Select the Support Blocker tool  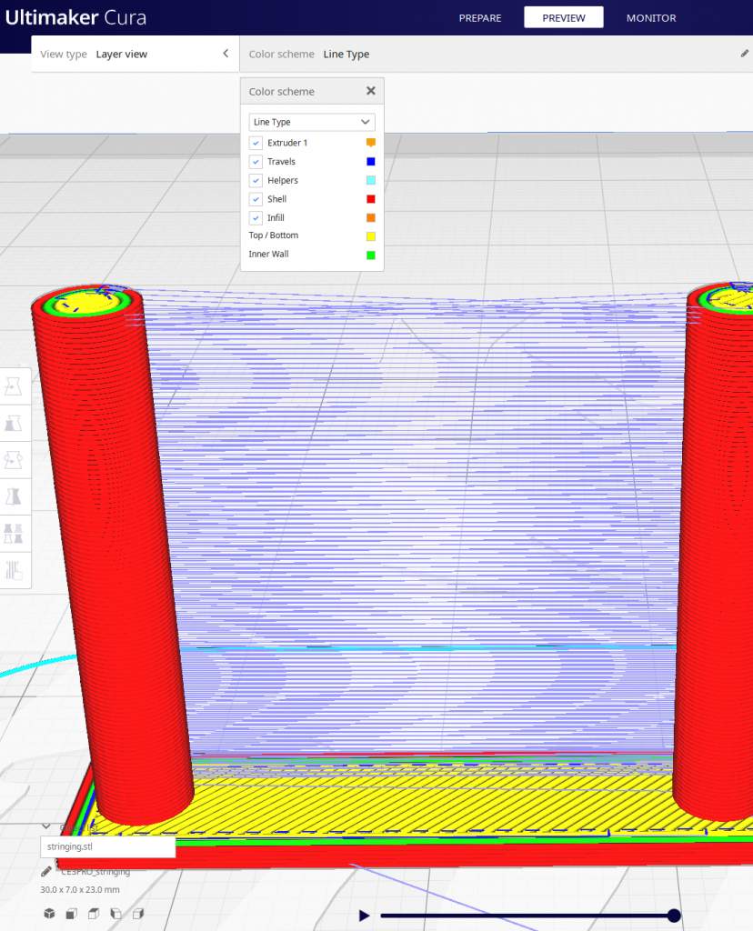[x=15, y=570]
